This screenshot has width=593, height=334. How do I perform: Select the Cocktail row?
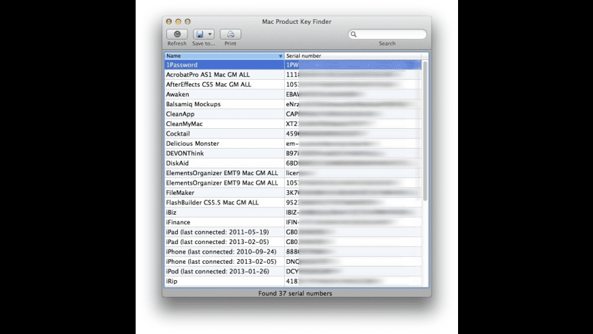click(x=293, y=134)
